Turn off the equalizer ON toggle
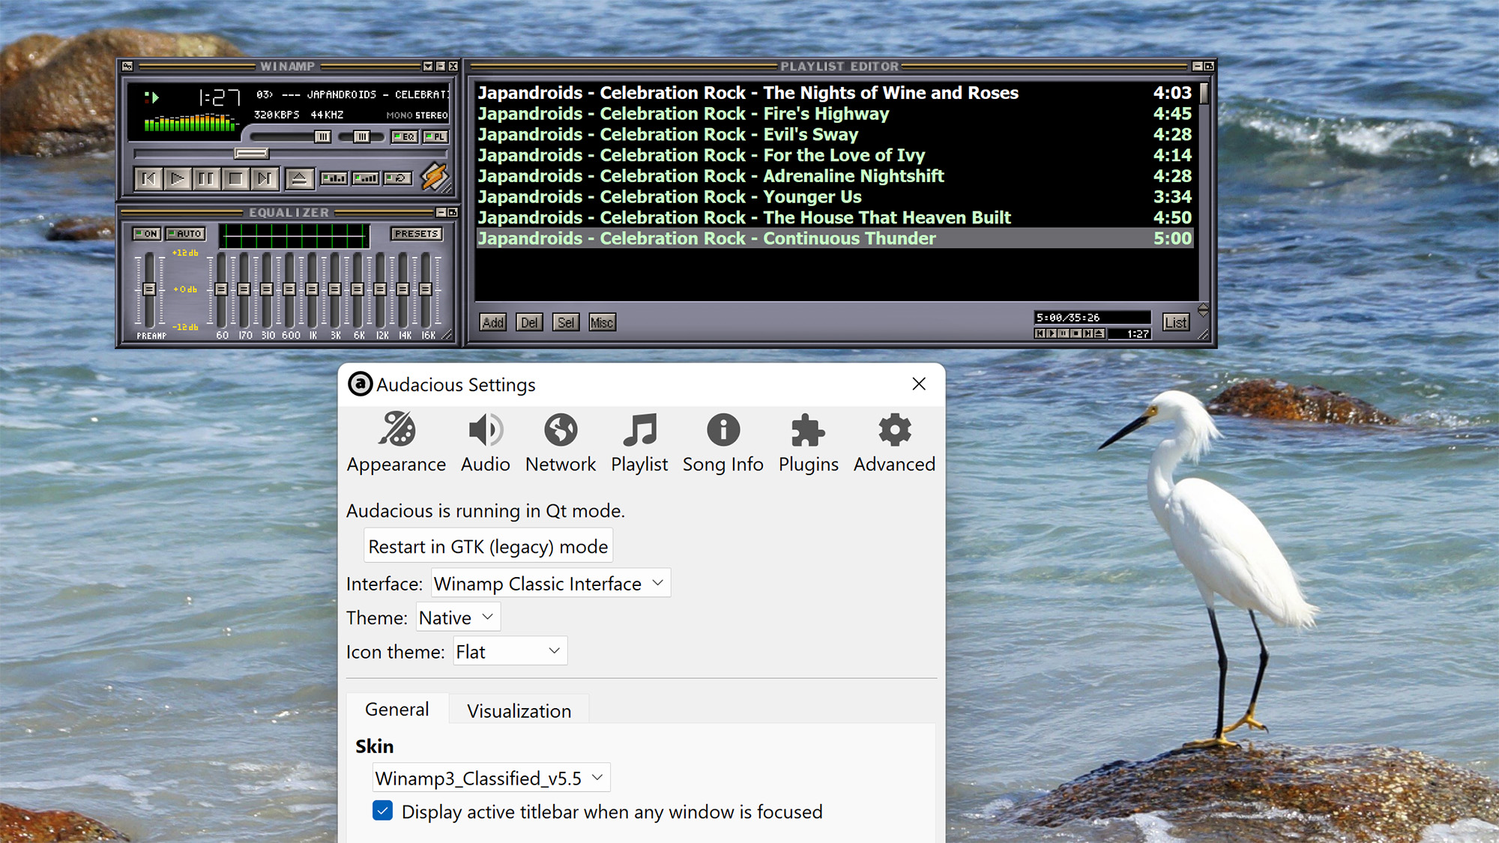Image resolution: width=1499 pixels, height=843 pixels. [x=146, y=234]
